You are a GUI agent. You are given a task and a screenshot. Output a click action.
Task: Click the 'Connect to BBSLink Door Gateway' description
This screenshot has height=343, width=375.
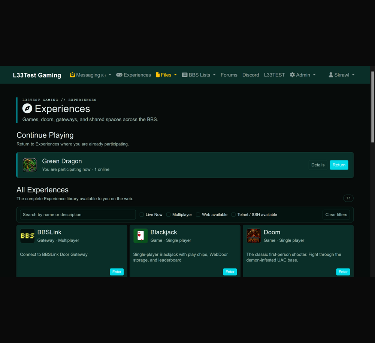pos(54,255)
